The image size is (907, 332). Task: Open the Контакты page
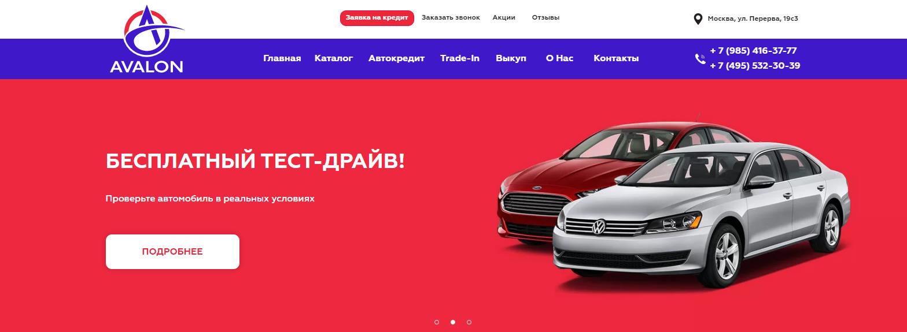(x=616, y=58)
